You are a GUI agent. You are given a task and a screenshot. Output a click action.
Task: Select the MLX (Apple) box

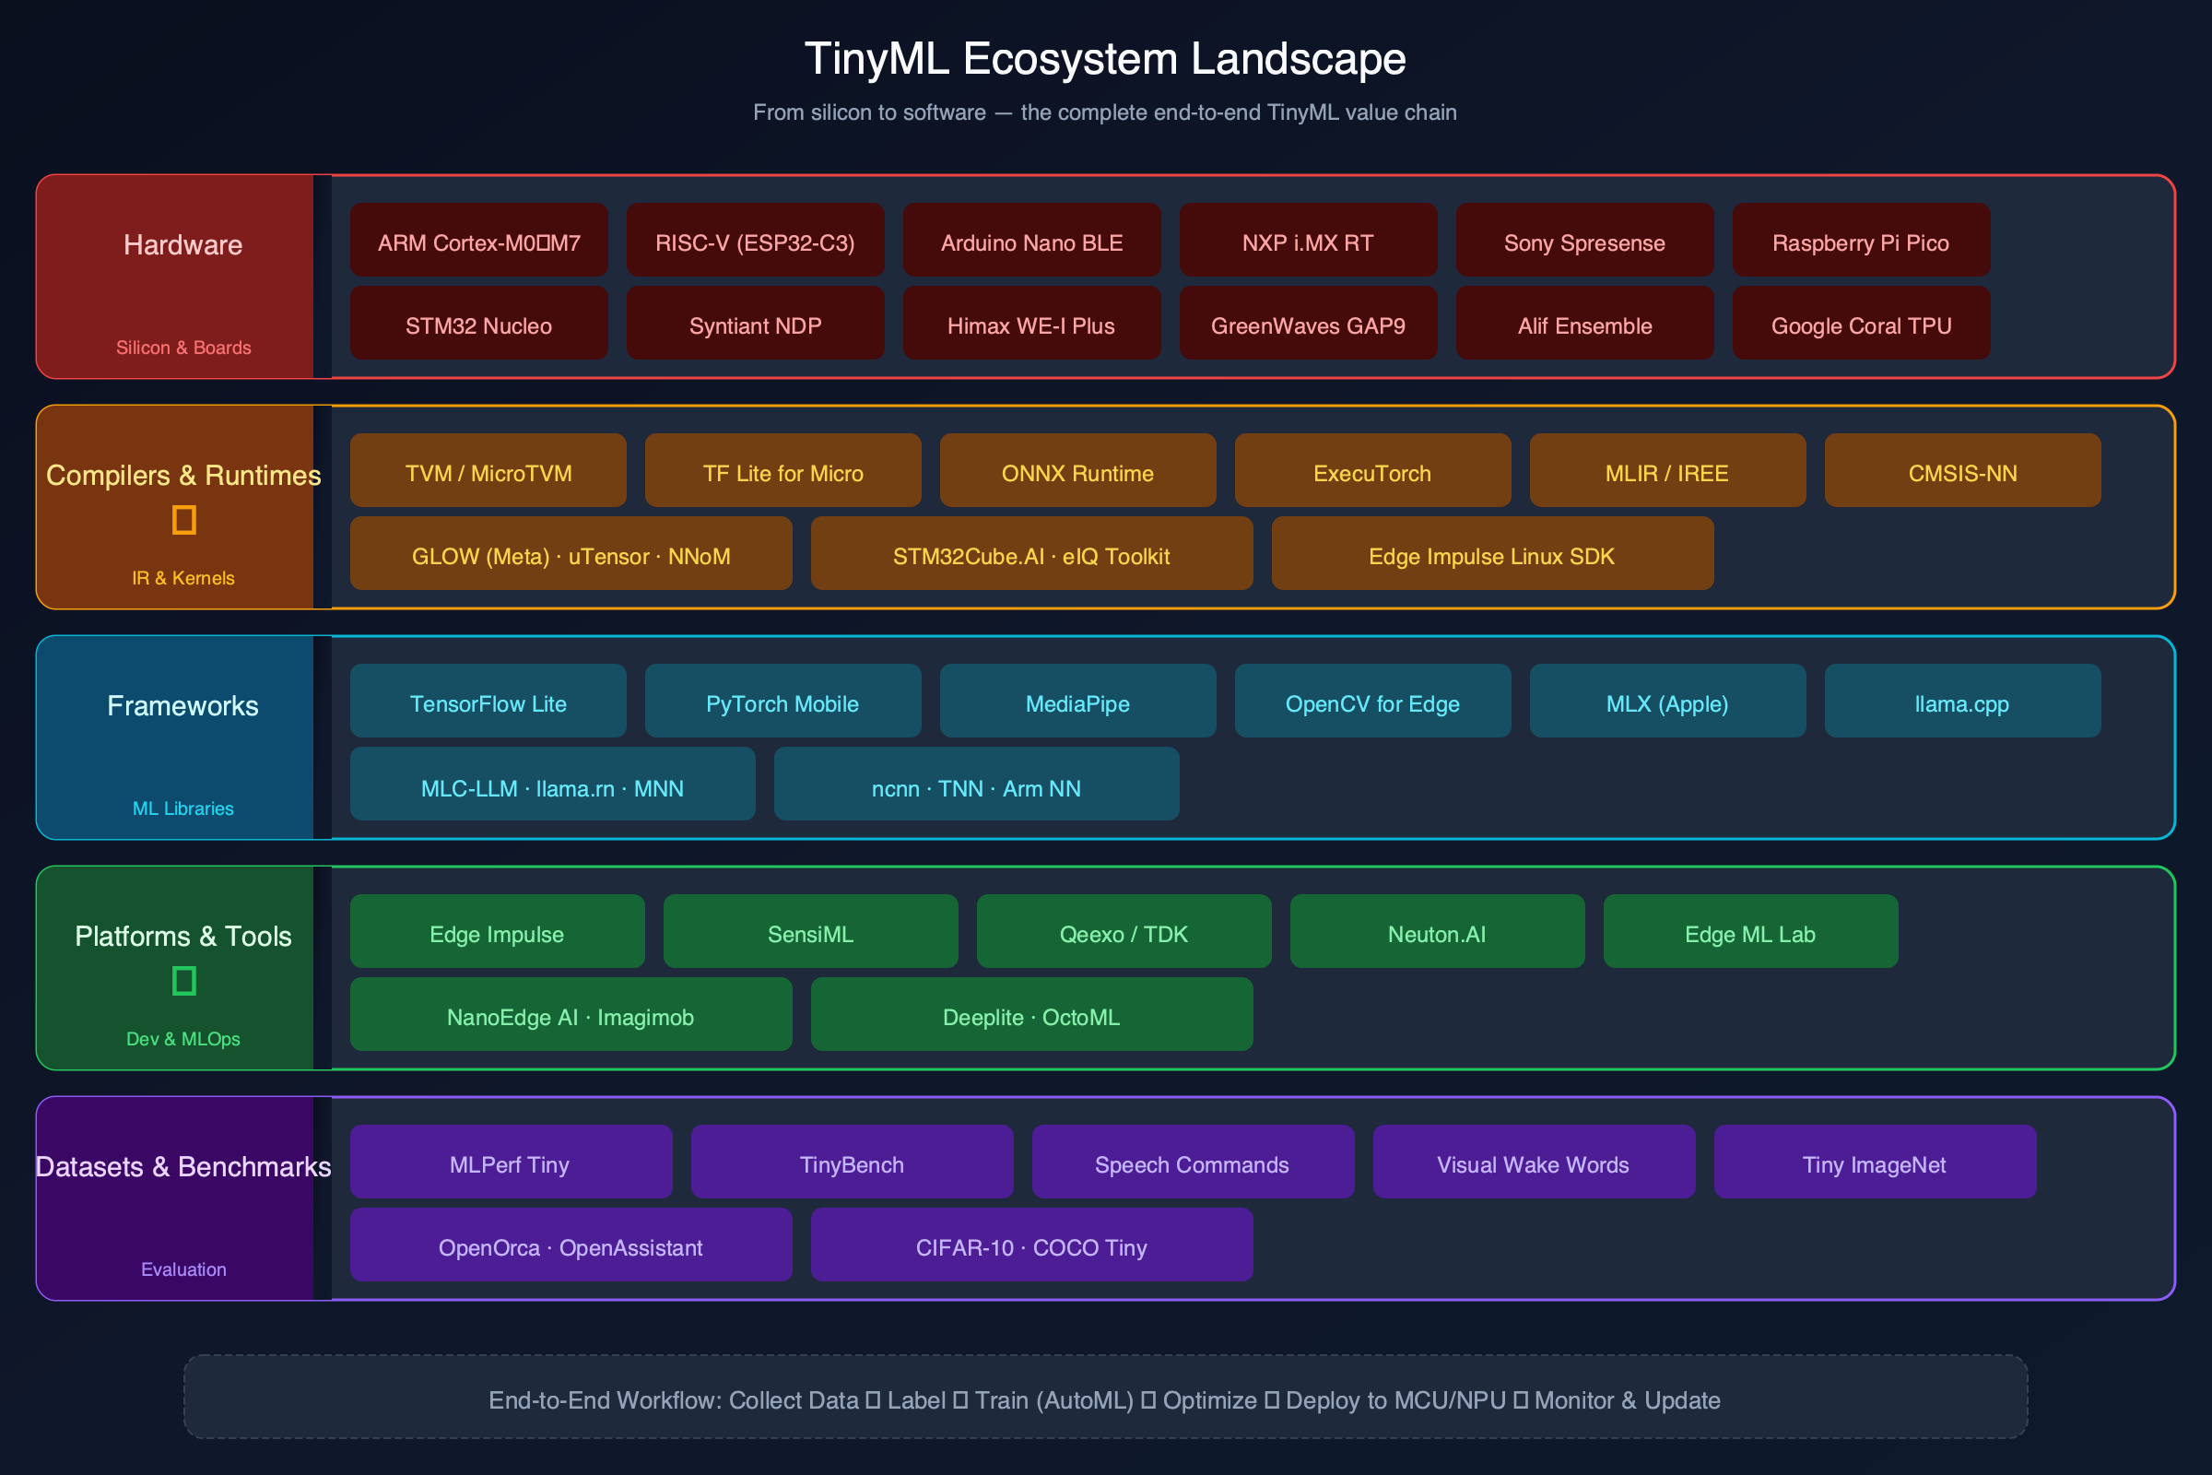click(x=1667, y=701)
